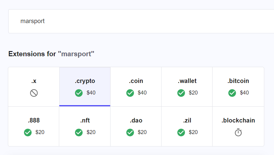
Task: Choose the .bitcoin extension label
Action: coord(238,81)
